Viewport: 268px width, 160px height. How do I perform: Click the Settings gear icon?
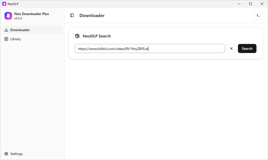(x=7, y=154)
